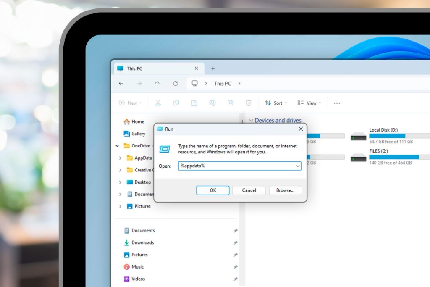The image size is (430, 287).
Task: Open the View dropdown menu
Action: [309, 103]
